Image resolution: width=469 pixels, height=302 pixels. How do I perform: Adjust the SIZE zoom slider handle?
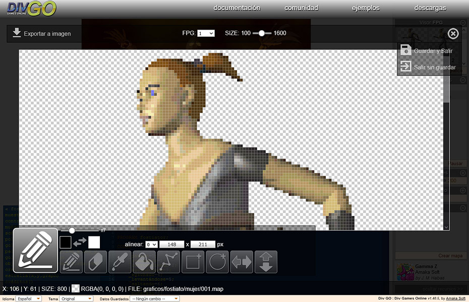click(262, 33)
